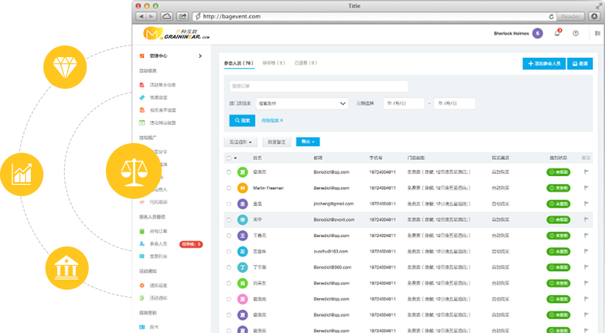
Task: Click the yellow diamond feature circle
Action: [65, 67]
